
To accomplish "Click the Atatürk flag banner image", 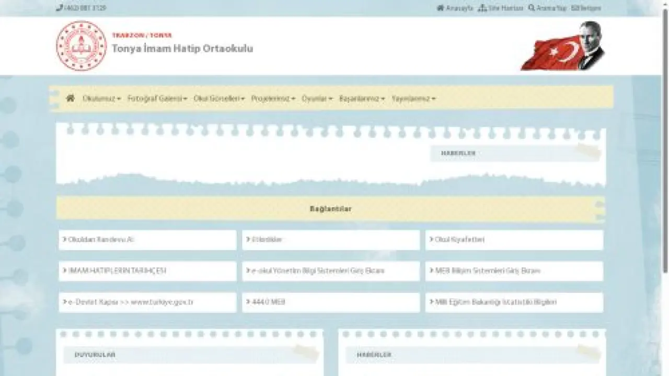I will [x=563, y=46].
